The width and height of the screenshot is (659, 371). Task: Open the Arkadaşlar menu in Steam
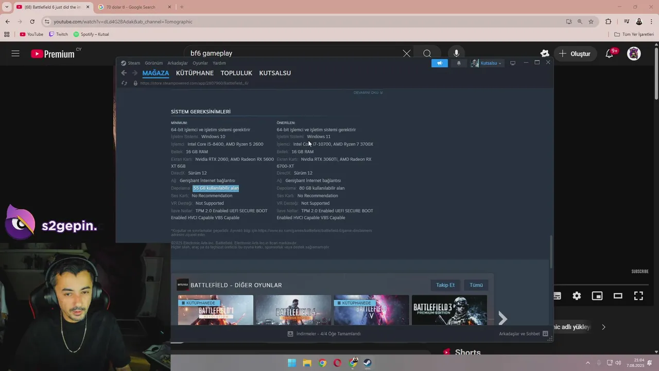(178, 63)
